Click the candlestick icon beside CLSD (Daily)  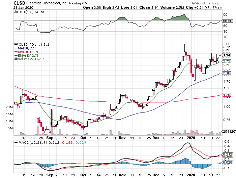click(x=15, y=44)
